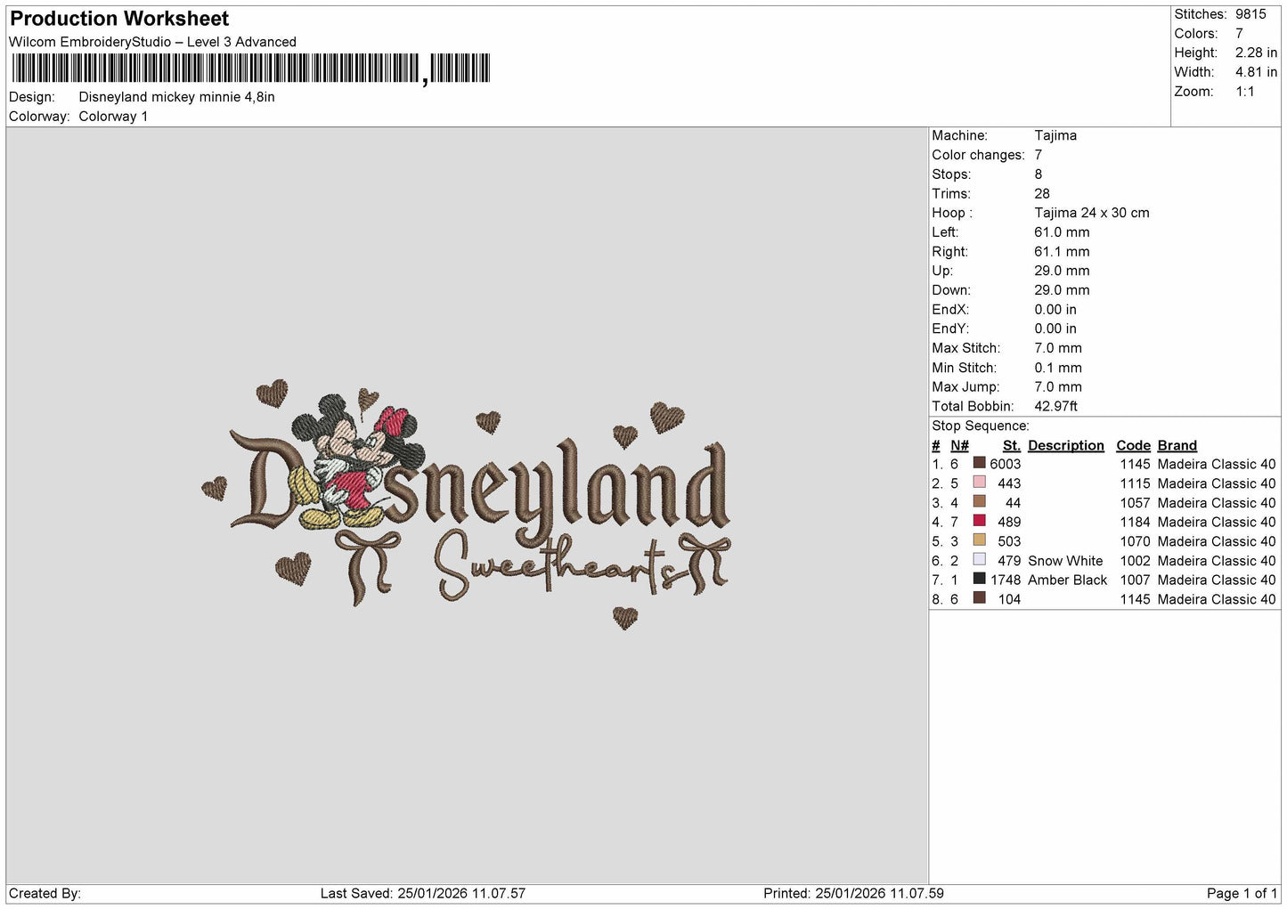1287x909 pixels.
Task: Click code 1115 in stop 2 row
Action: [1136, 483]
